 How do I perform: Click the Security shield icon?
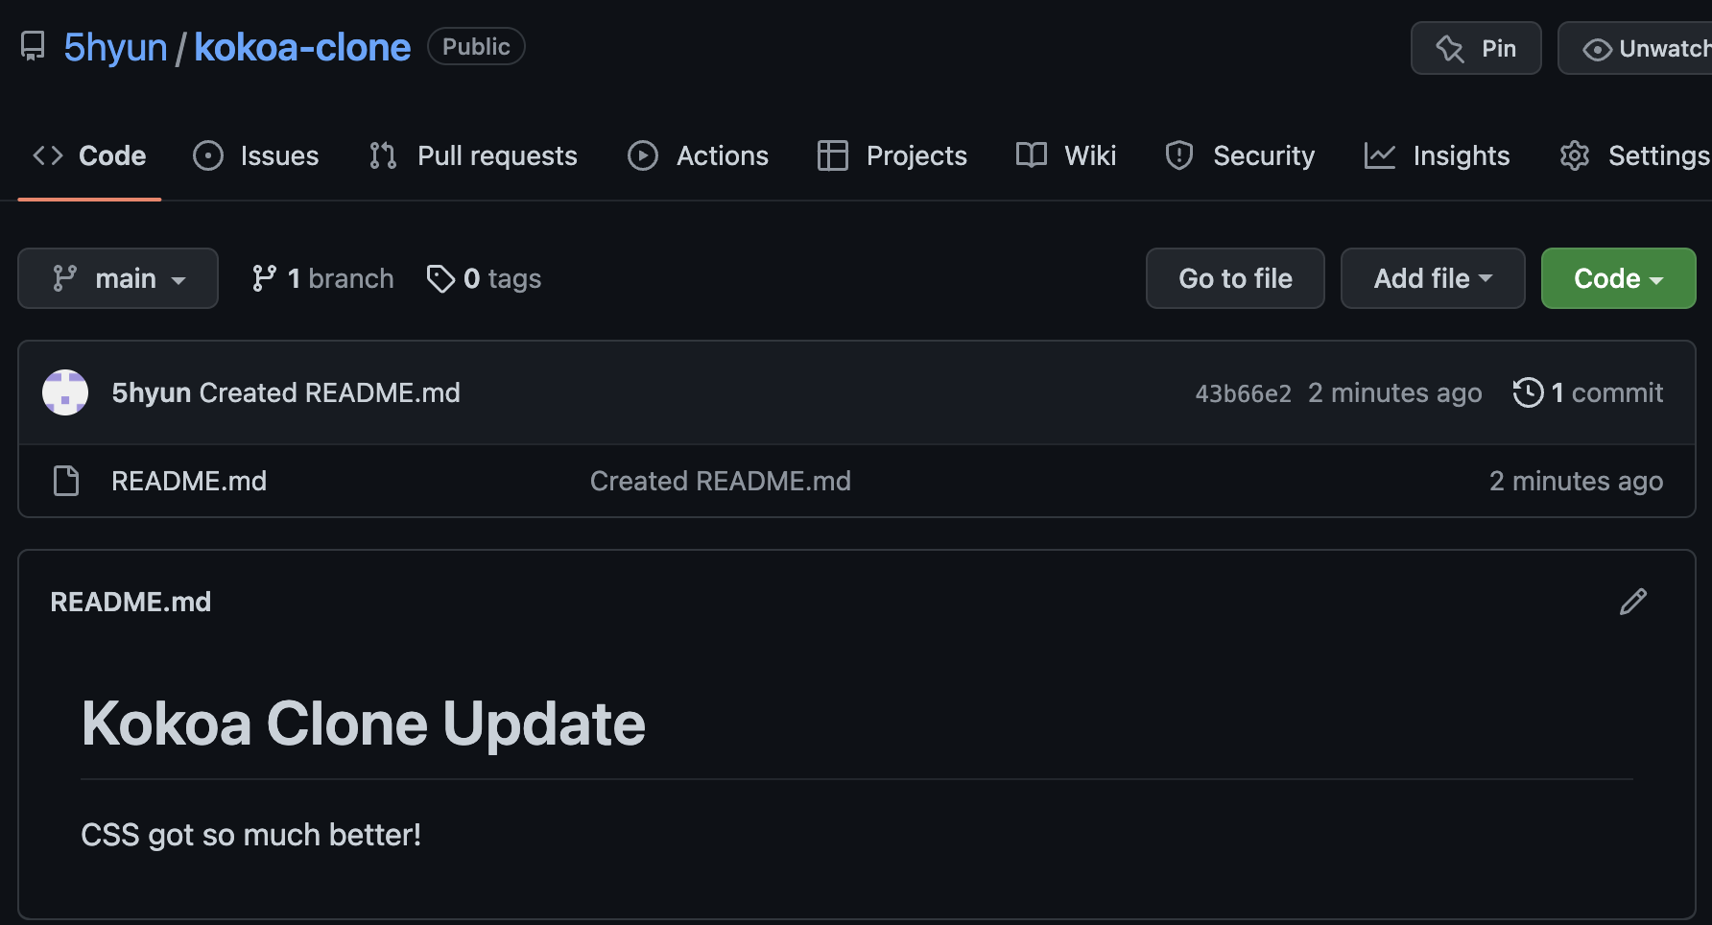tap(1179, 155)
